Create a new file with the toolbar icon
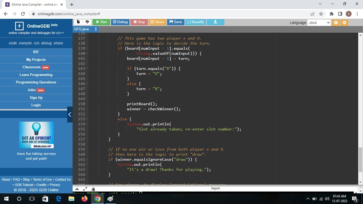This screenshot has height=204, width=363. coord(78,22)
